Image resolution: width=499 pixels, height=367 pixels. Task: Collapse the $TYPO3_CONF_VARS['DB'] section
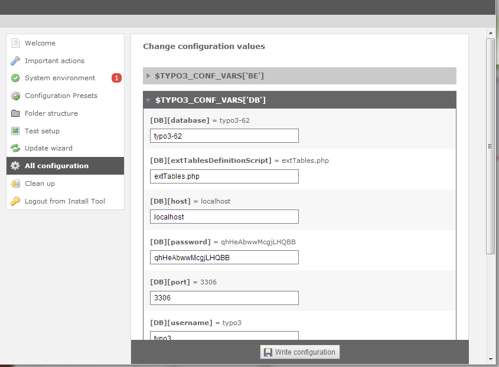(299, 100)
